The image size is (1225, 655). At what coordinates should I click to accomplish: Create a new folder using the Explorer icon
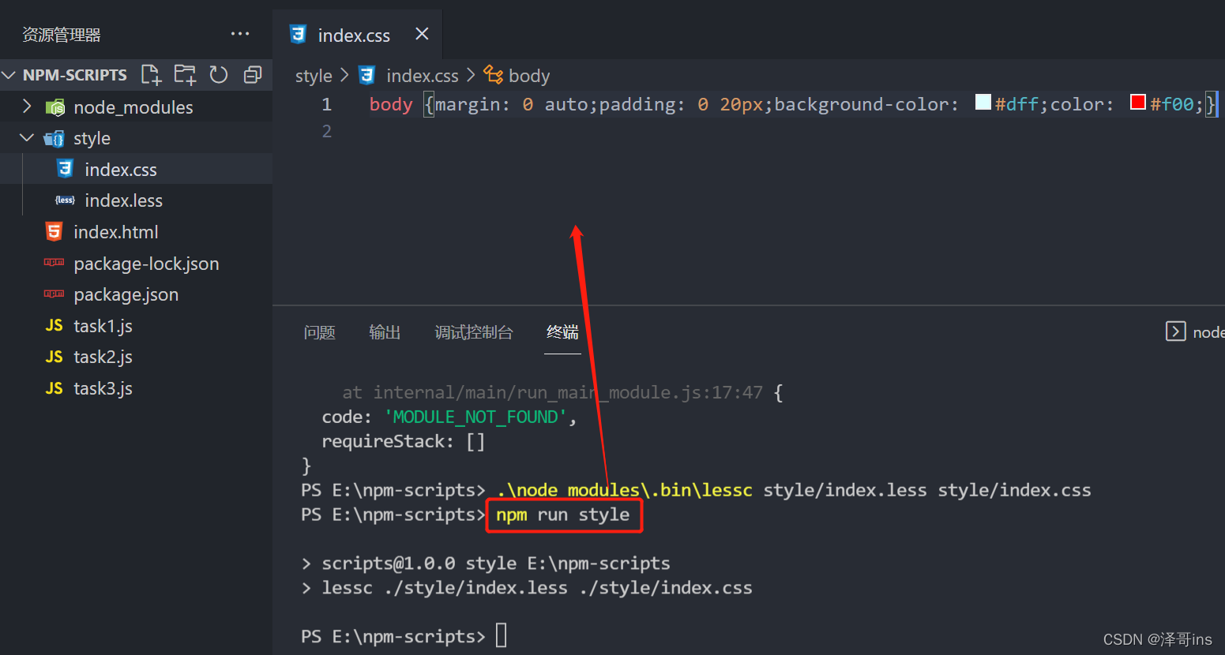[184, 74]
